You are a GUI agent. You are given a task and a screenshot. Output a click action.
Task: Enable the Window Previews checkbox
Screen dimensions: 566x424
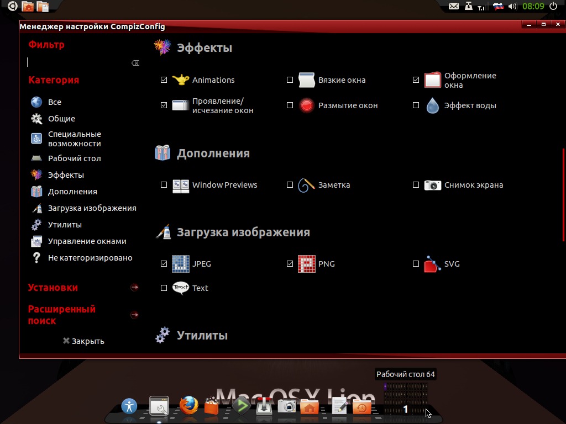click(164, 185)
